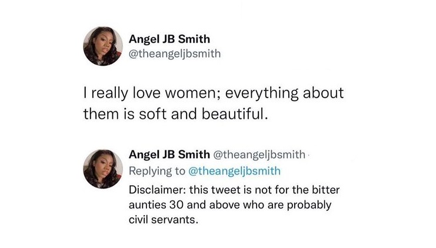Click the small dot after the reply handle

(x=308, y=156)
